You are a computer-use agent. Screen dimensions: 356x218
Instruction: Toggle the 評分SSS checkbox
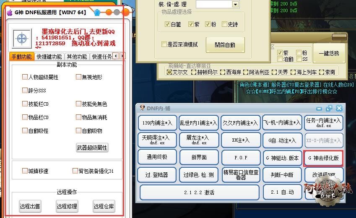25,91
